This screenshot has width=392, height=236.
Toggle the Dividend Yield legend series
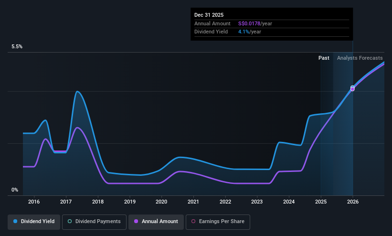(x=34, y=222)
